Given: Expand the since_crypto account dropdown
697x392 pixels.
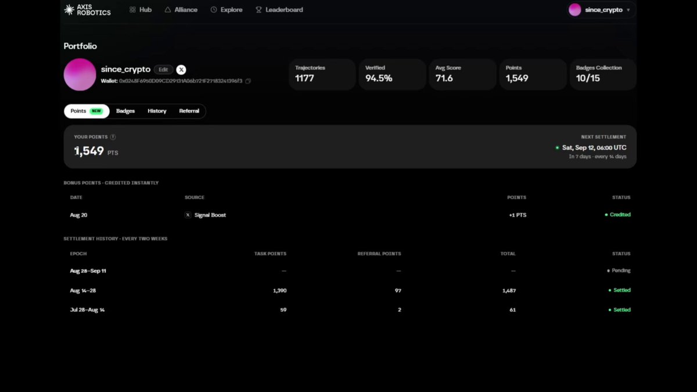Looking at the screenshot, I should pos(601,10).
